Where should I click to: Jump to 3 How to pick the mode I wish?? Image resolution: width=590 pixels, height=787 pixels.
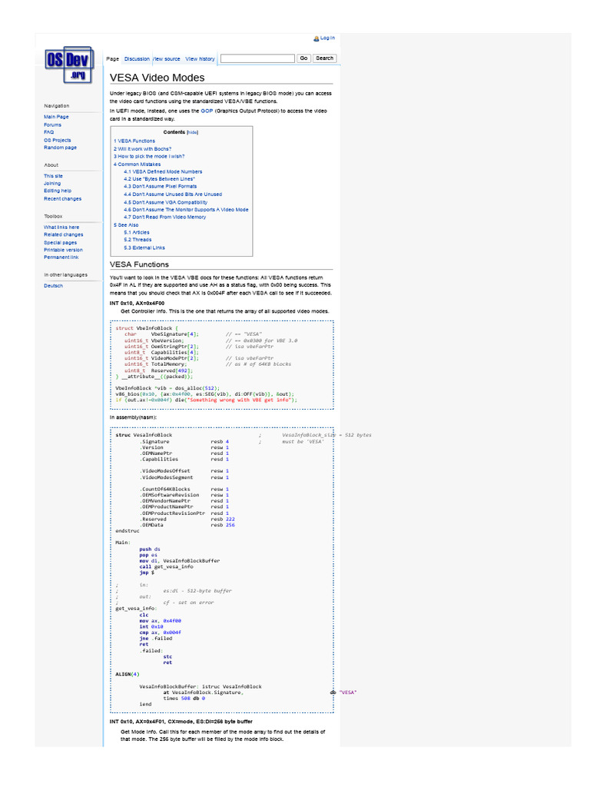(149, 157)
